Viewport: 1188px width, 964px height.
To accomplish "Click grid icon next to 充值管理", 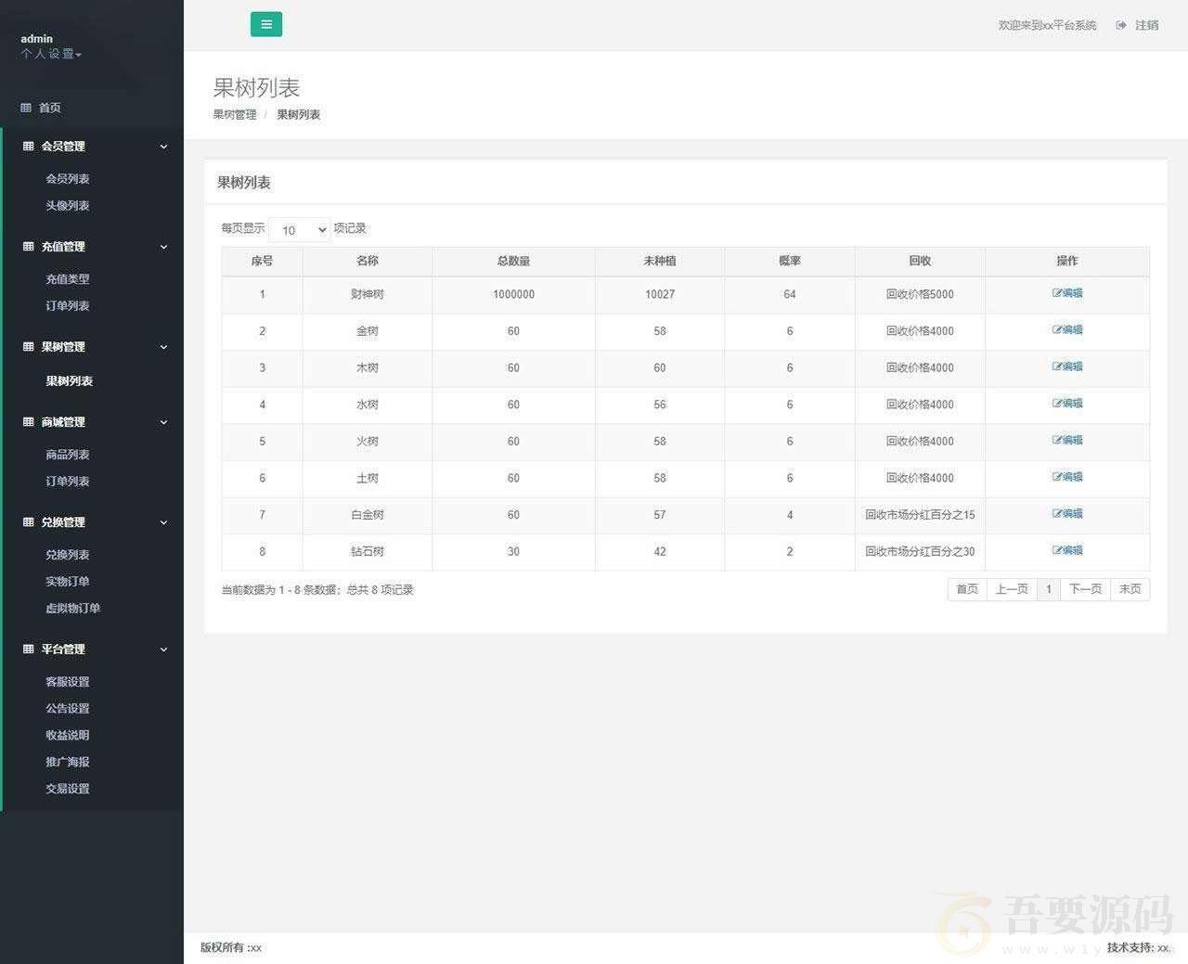I will pyautogui.click(x=28, y=247).
